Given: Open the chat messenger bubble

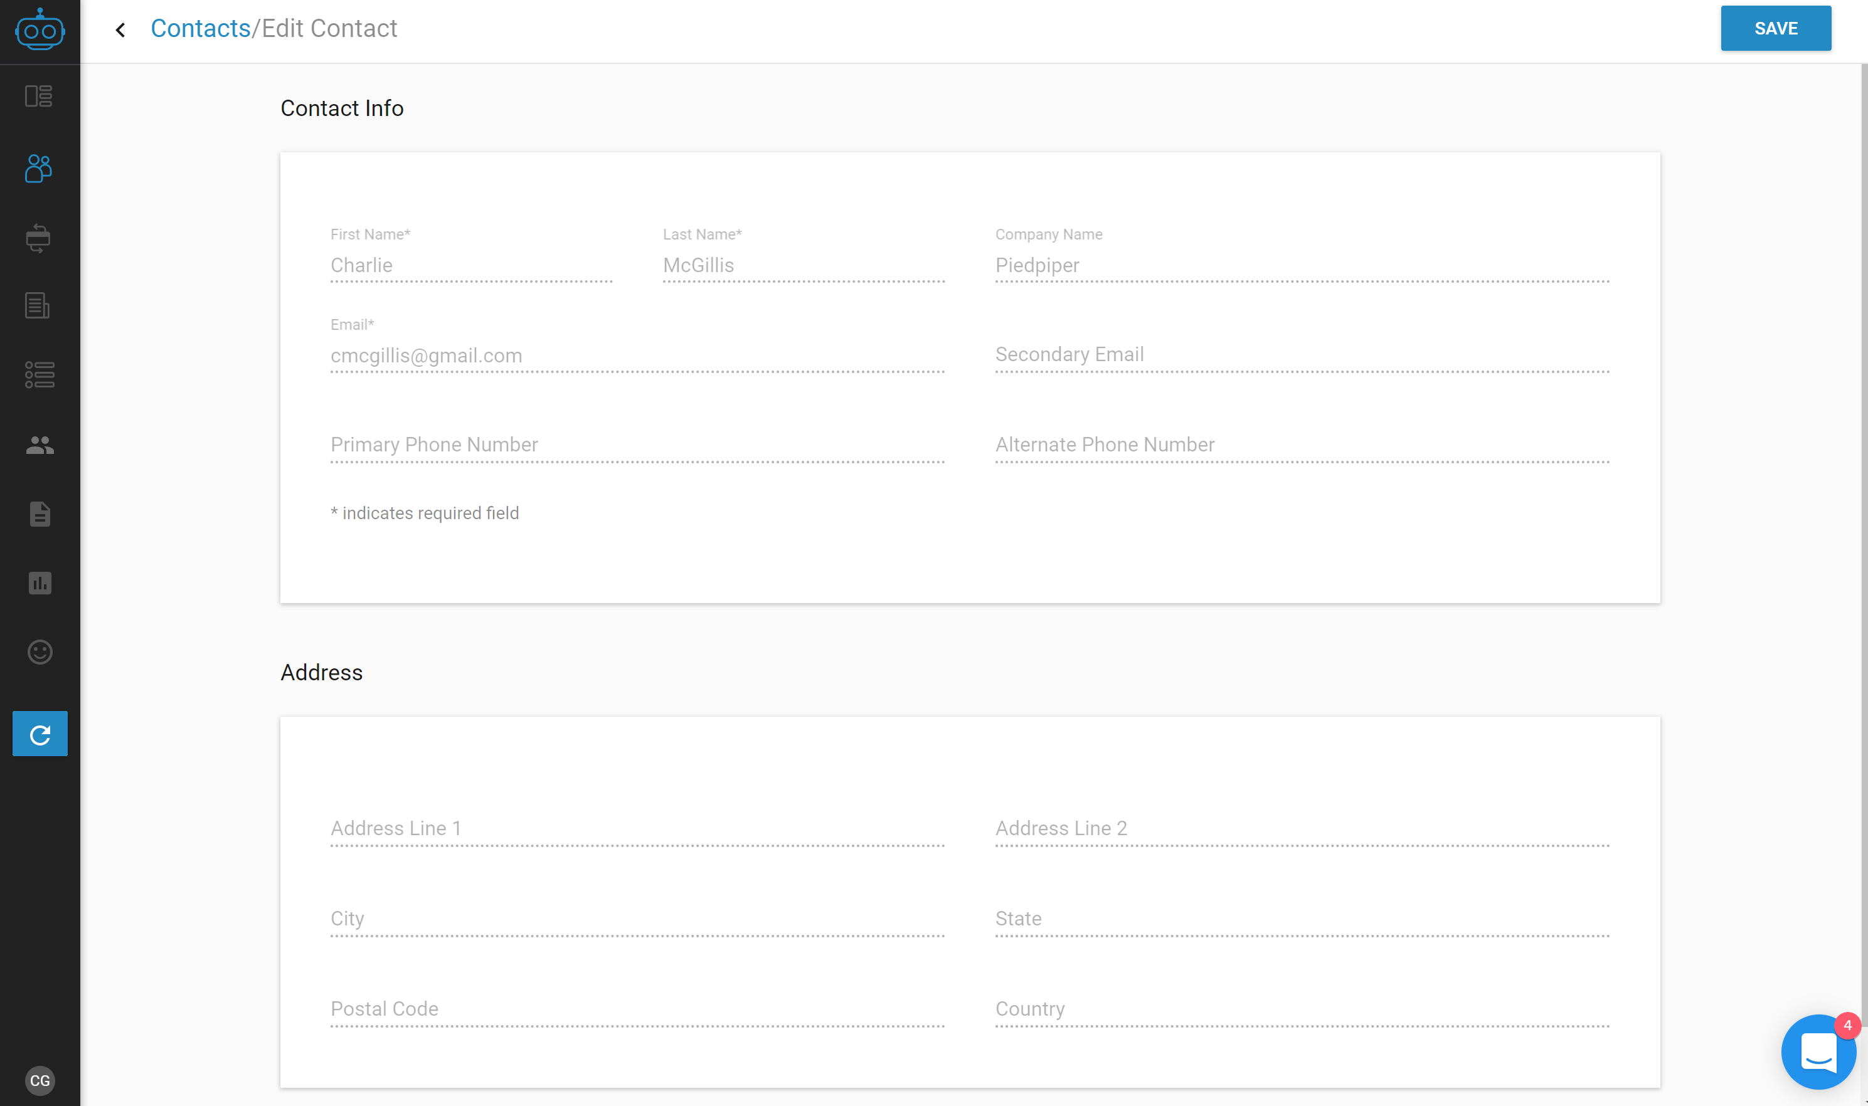Looking at the screenshot, I should point(1818,1051).
